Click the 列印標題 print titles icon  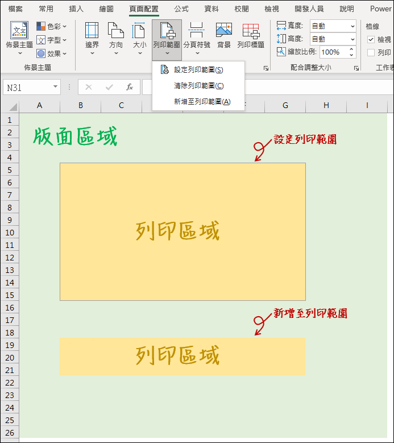251,31
